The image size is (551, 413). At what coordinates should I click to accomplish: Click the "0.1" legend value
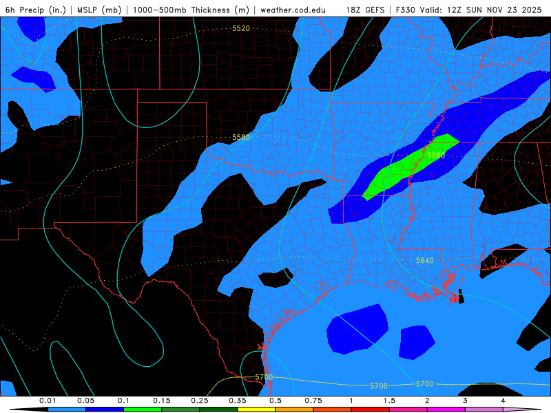point(123,401)
